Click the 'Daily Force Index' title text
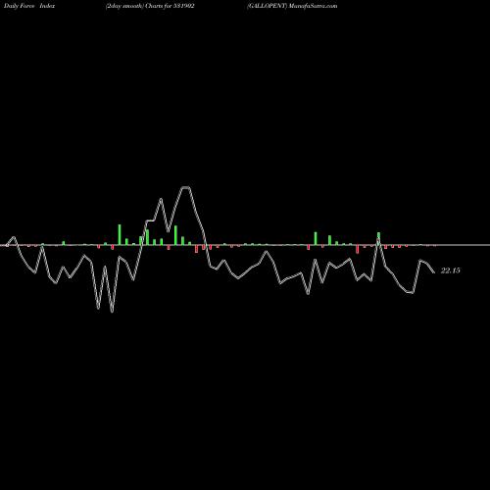The width and height of the screenshot is (490, 490). (x=29, y=6)
